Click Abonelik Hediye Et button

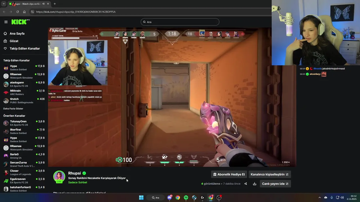pos(229,174)
